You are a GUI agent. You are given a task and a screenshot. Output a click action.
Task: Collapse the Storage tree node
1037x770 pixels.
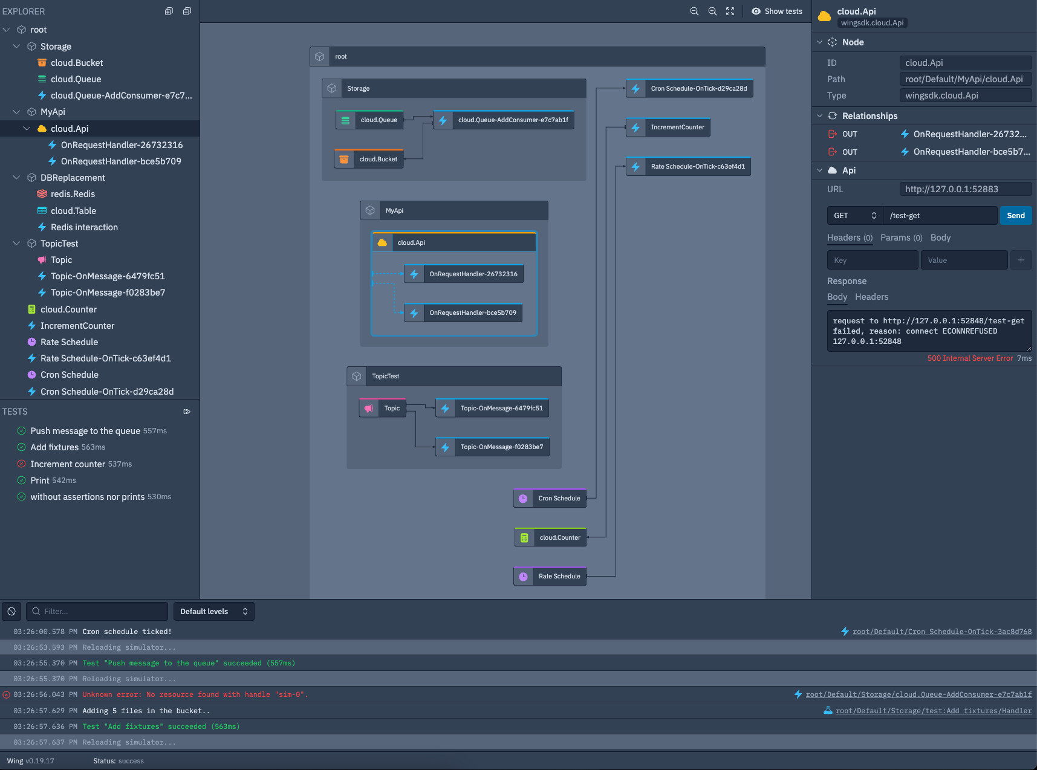(16, 47)
